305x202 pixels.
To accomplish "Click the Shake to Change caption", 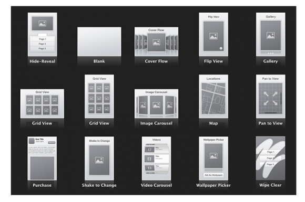I will click(99, 185).
